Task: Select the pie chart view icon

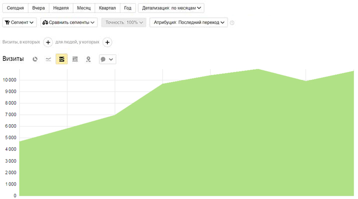Action: (35, 59)
